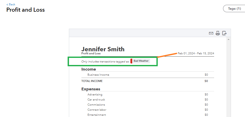The image size is (245, 117).
Task: Open the Business Income line item
Action: 98,75
